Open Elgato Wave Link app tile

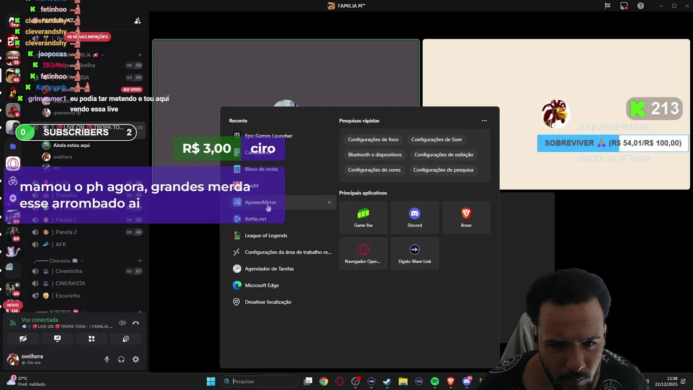pyautogui.click(x=415, y=253)
